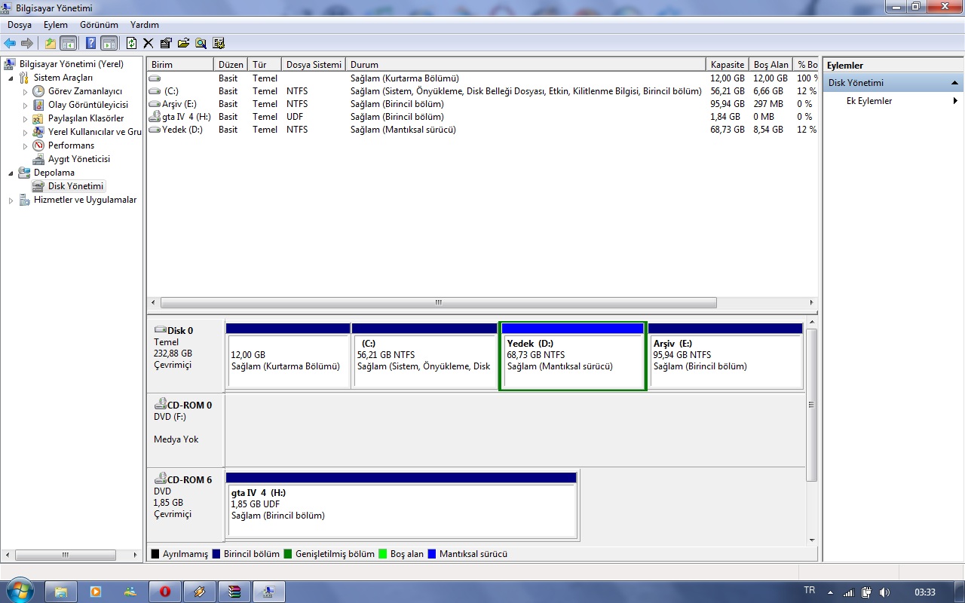Sort by the Durum column header
Image resolution: width=965 pixels, height=603 pixels.
click(x=525, y=65)
